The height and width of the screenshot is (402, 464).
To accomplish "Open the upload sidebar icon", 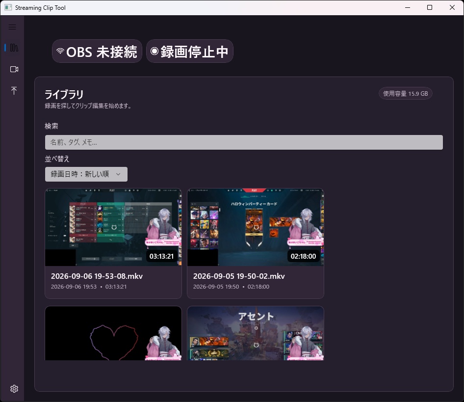I will point(14,91).
